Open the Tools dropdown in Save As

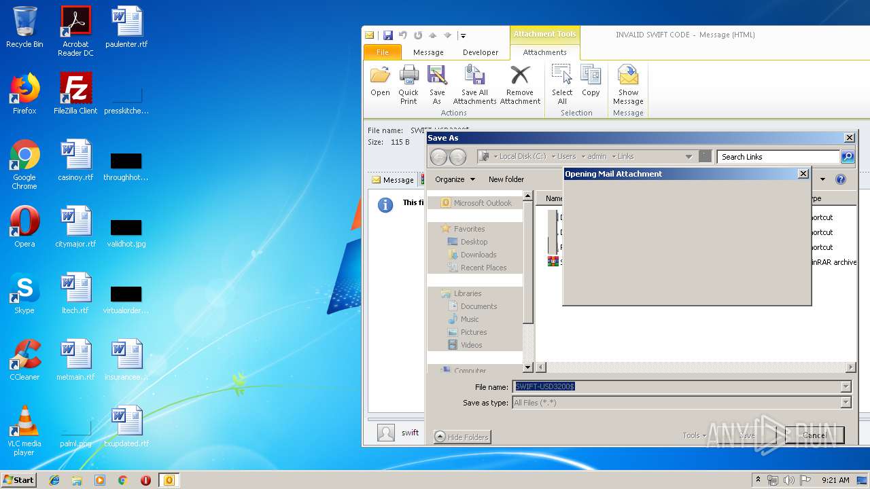click(695, 435)
